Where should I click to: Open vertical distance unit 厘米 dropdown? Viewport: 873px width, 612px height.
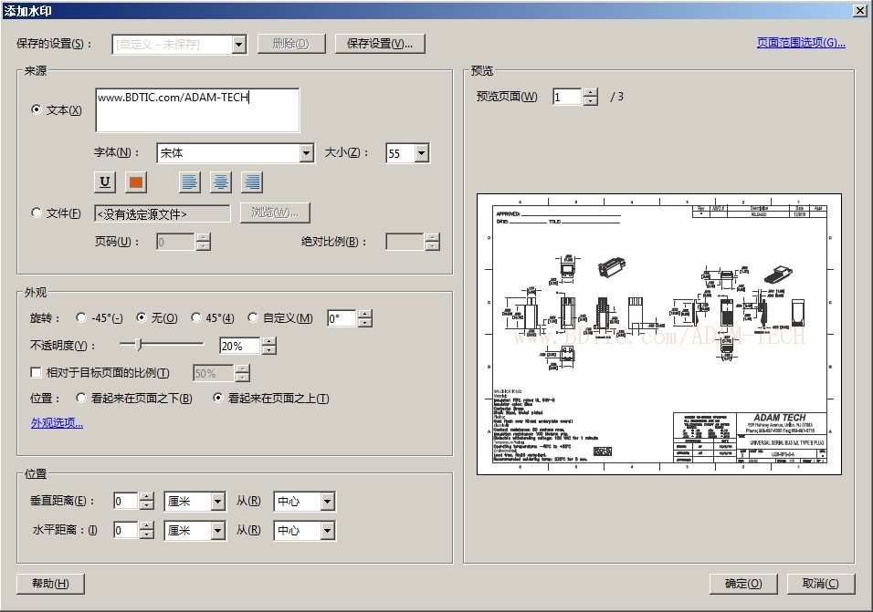coord(217,502)
